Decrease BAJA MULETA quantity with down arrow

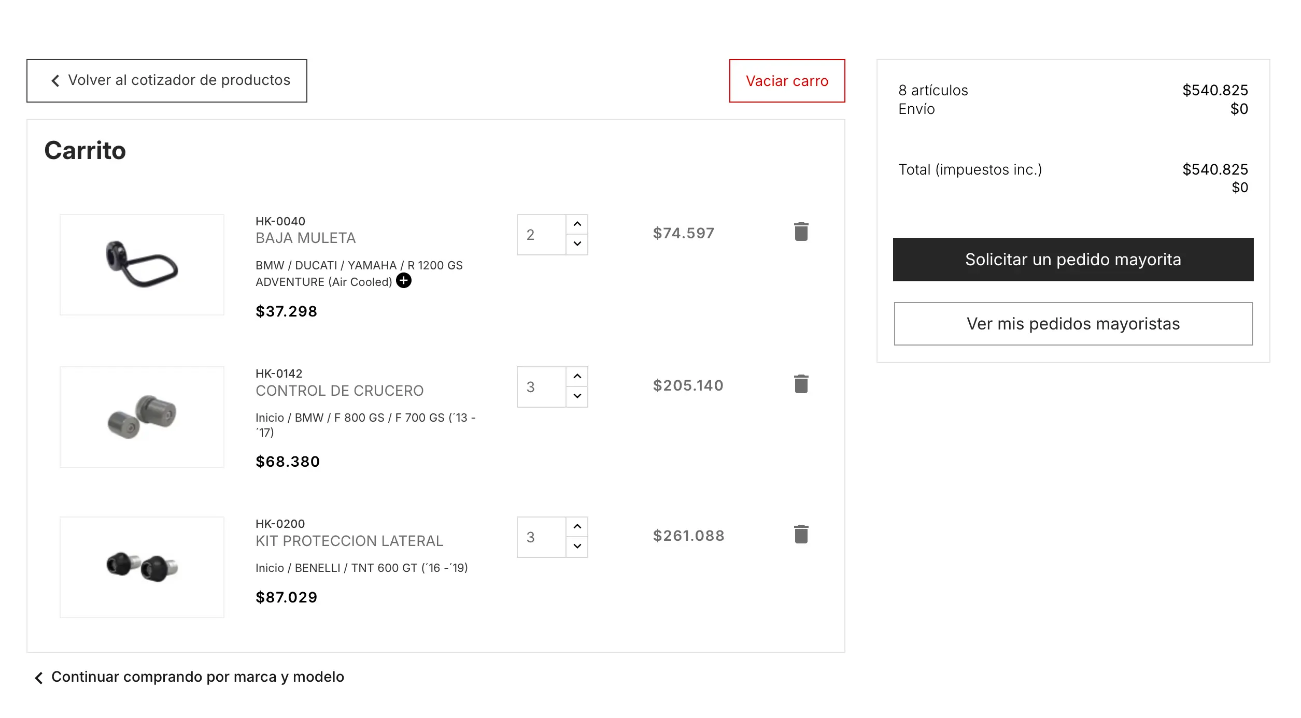pyautogui.click(x=577, y=244)
